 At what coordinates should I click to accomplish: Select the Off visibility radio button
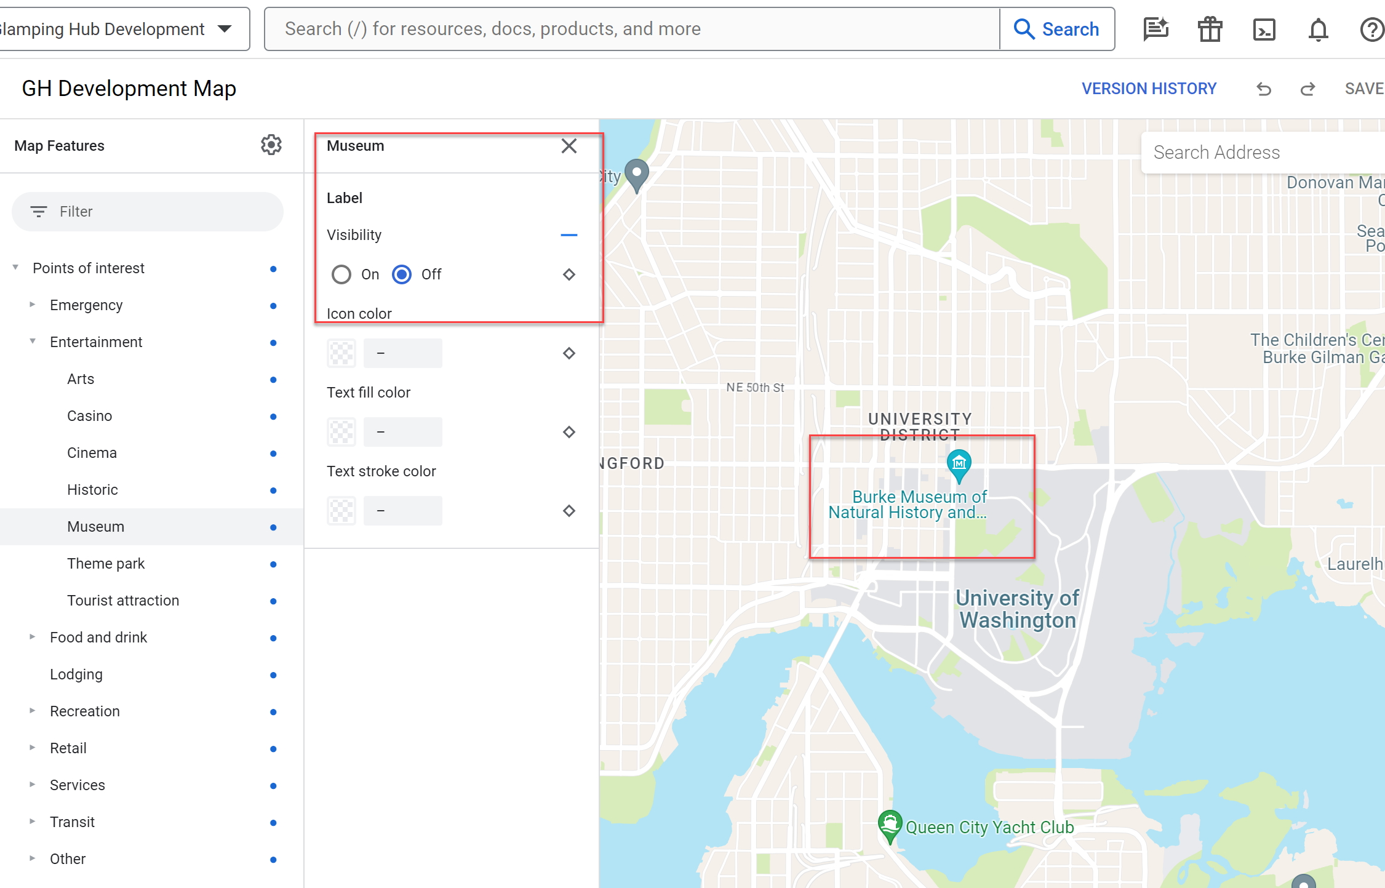[402, 274]
